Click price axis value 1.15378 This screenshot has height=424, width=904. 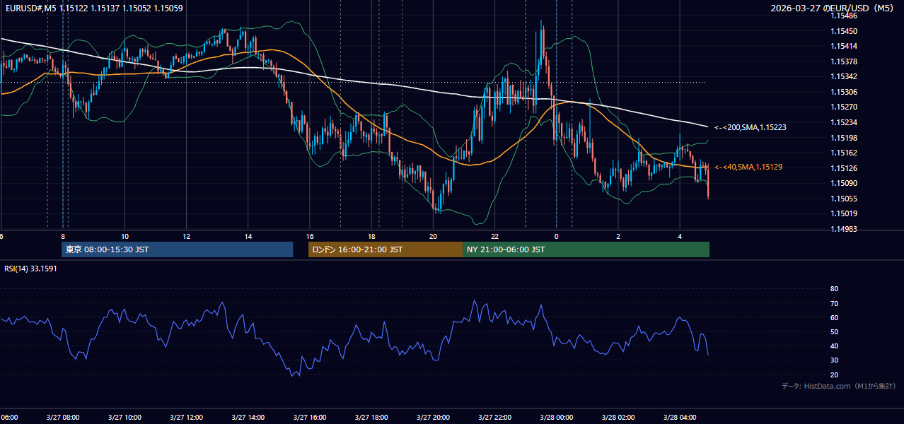(844, 61)
